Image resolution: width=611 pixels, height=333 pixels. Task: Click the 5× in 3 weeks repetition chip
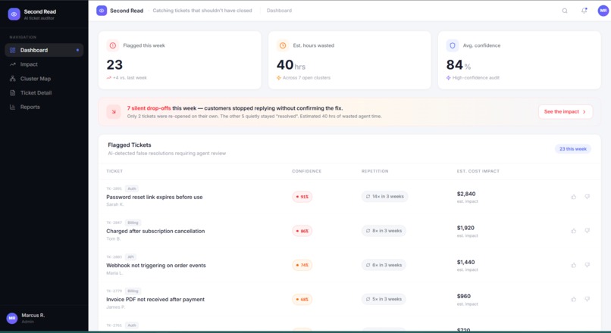tap(384, 299)
